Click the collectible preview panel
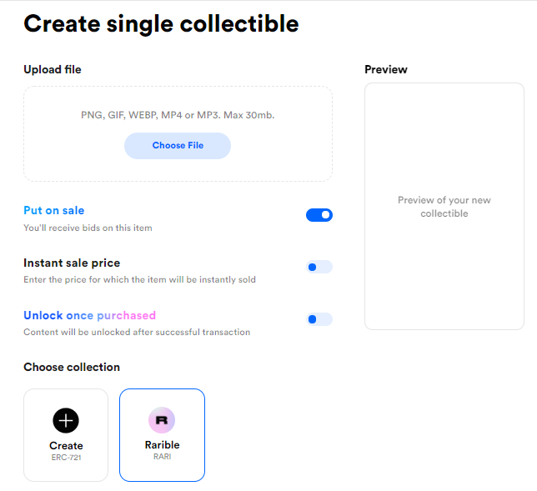The height and width of the screenshot is (491, 537). coord(444,206)
